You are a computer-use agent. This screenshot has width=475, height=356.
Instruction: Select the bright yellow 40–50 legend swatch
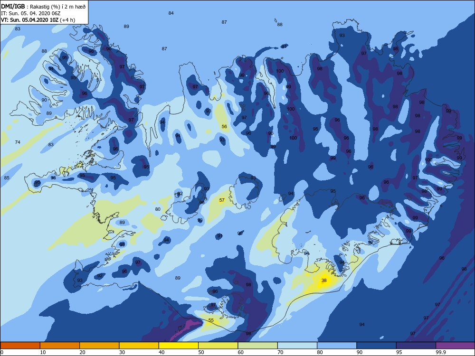click(179, 346)
